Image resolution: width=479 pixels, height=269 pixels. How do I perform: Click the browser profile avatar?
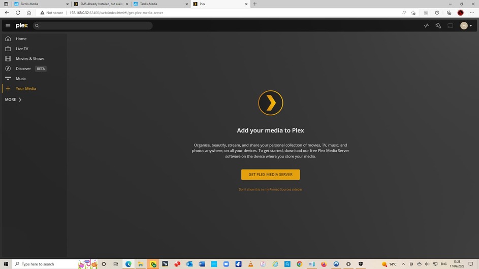[460, 13]
